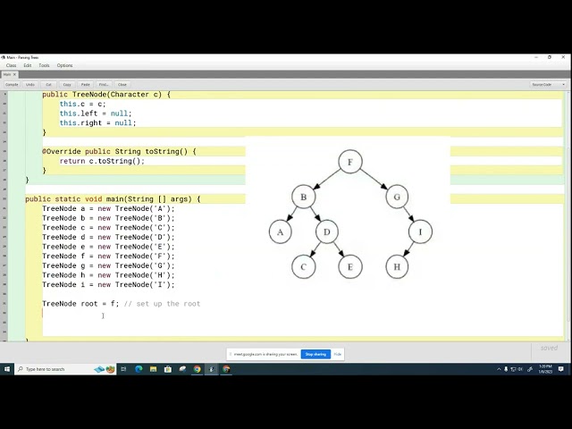Click Stop sharing in the Meet banner
The height and width of the screenshot is (429, 572).
(315, 354)
